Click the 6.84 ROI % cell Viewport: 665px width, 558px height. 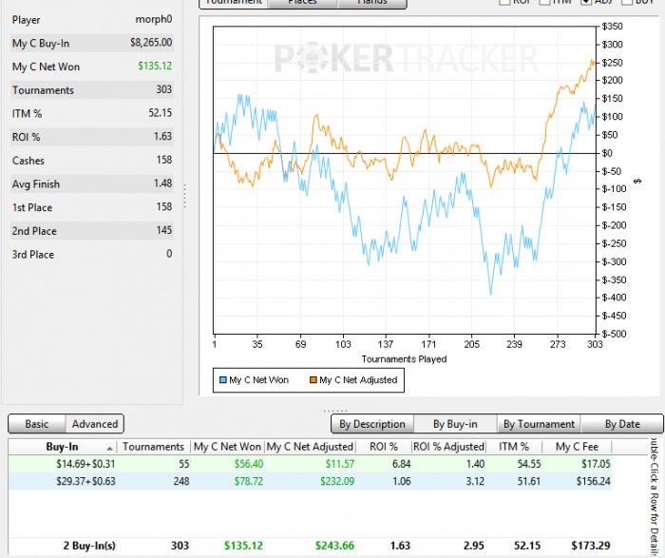[401, 464]
